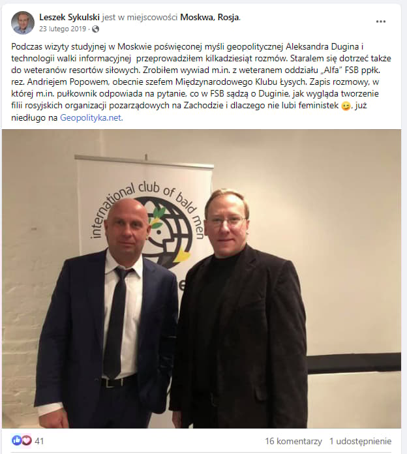Viewport: 407px width, 454px height.
Task: Show the 1 udostępnienie share list
Action: coord(361,441)
